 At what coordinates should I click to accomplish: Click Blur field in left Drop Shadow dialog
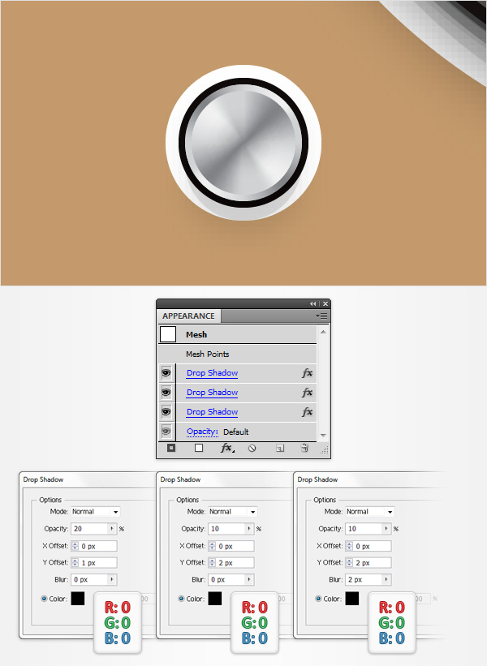tap(88, 580)
